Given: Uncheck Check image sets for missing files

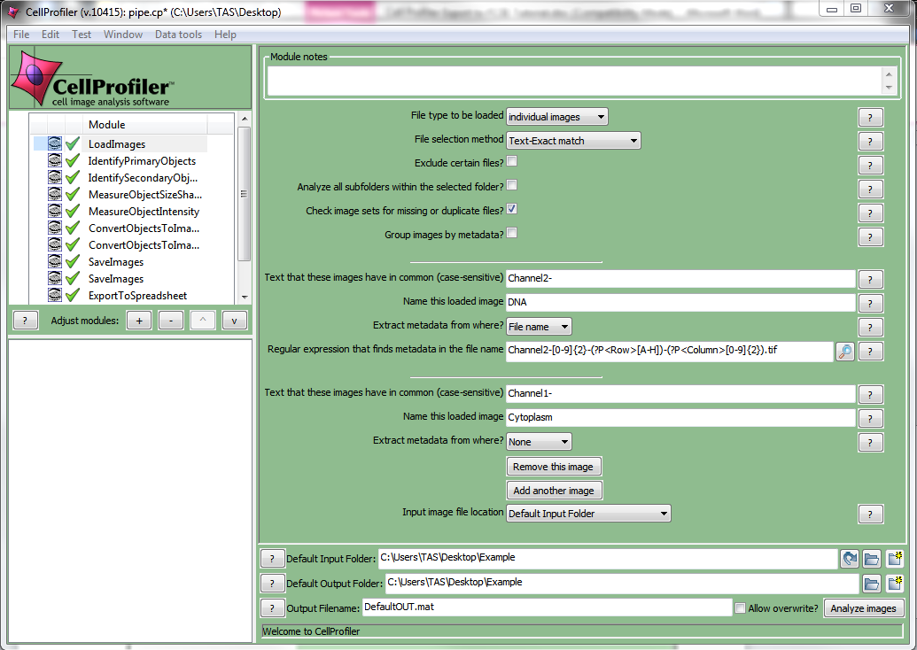Looking at the screenshot, I should [512, 209].
